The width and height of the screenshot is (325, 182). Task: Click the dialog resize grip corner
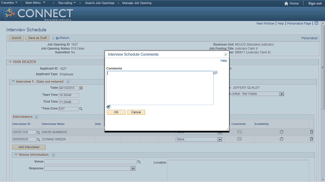pyautogui.click(x=227, y=129)
